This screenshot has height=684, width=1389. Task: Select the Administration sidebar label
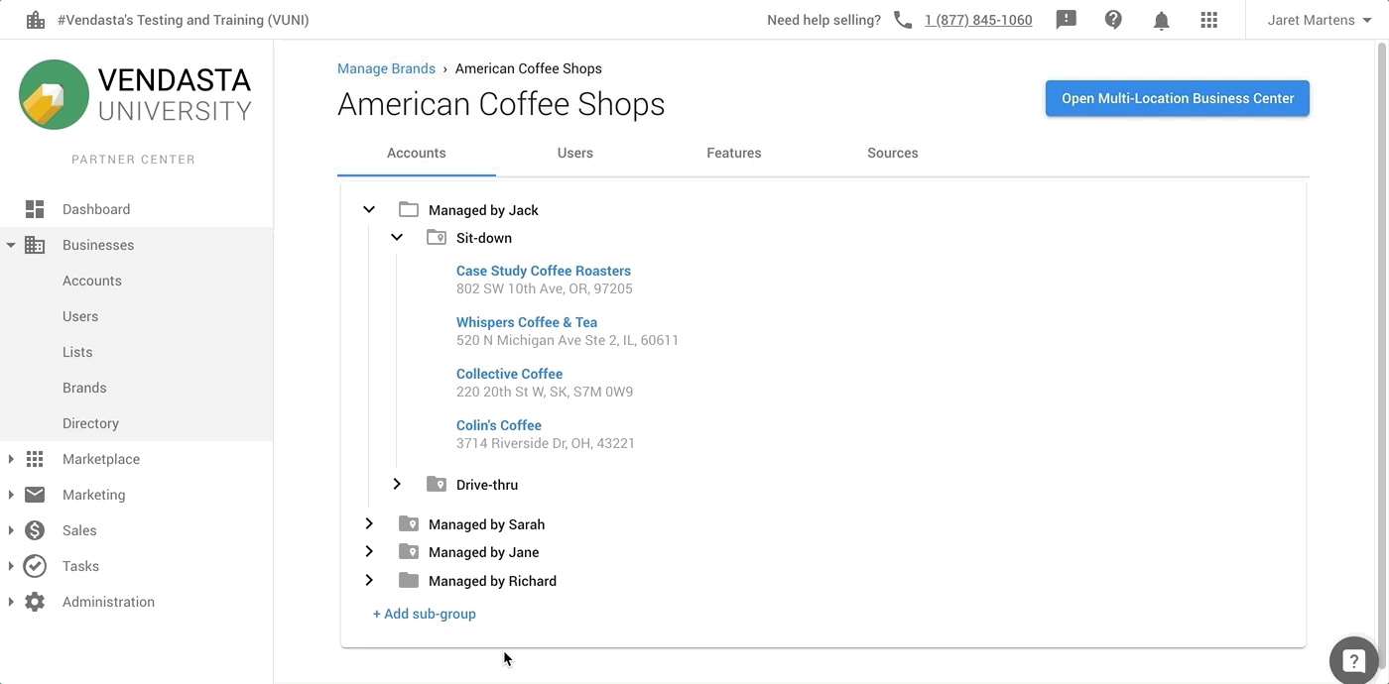click(108, 602)
